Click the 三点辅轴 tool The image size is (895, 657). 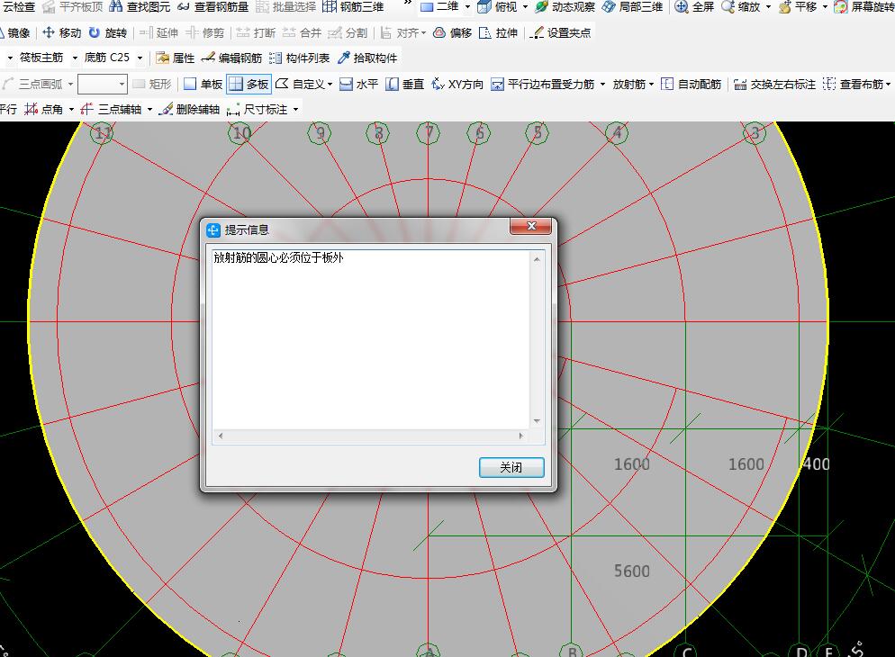(112, 109)
